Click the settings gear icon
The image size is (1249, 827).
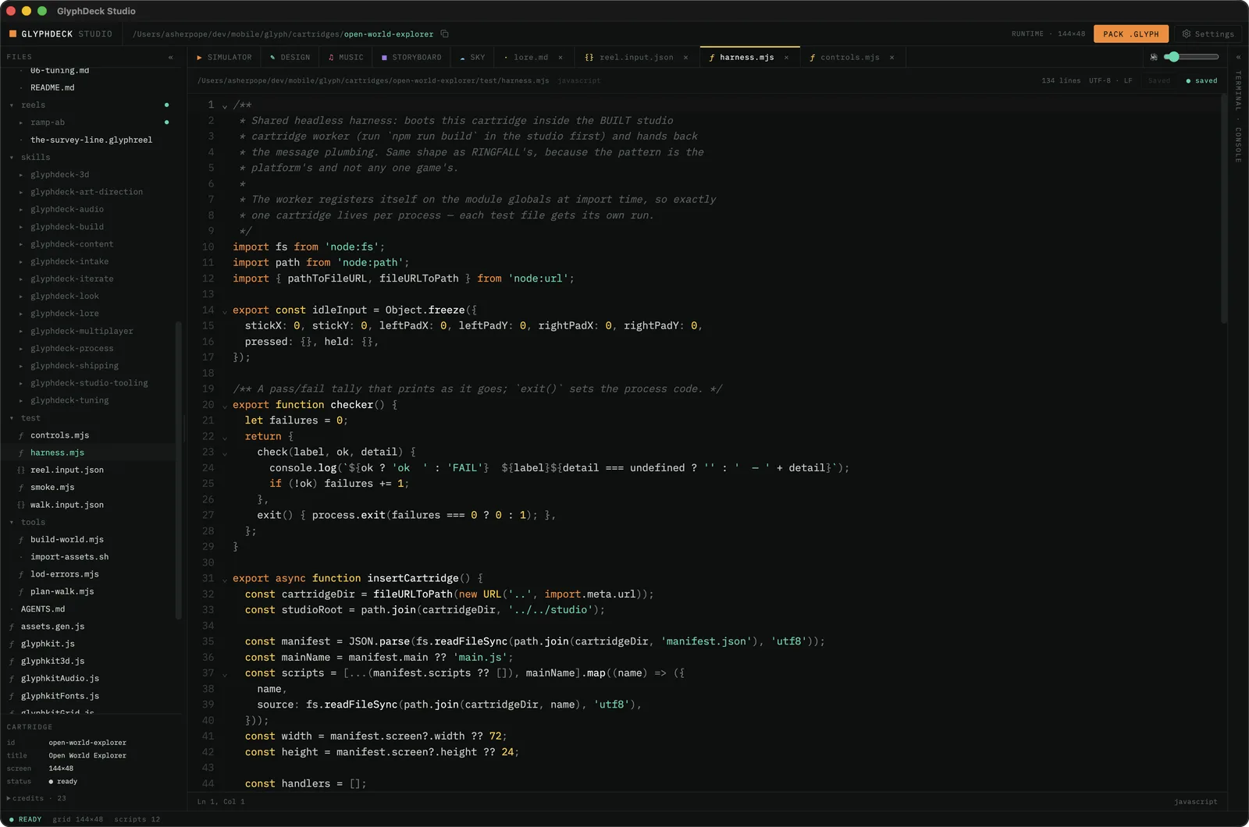(1187, 34)
